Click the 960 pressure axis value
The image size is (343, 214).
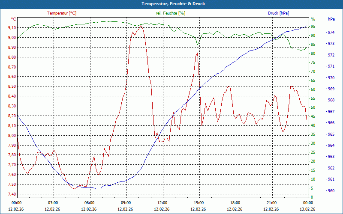(331, 190)
